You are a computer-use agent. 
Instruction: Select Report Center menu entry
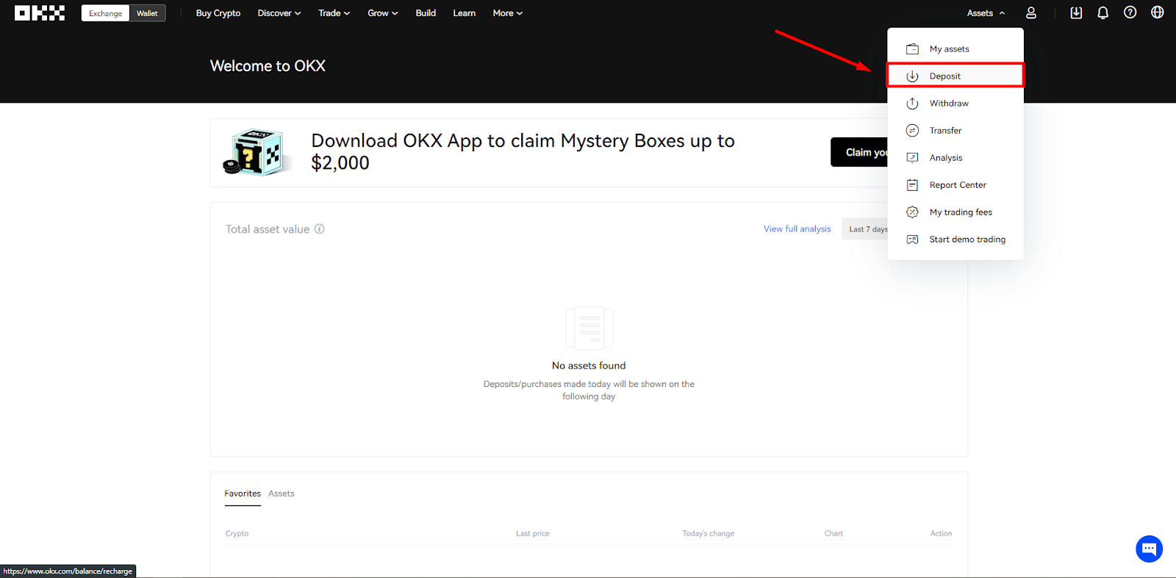[955, 185]
